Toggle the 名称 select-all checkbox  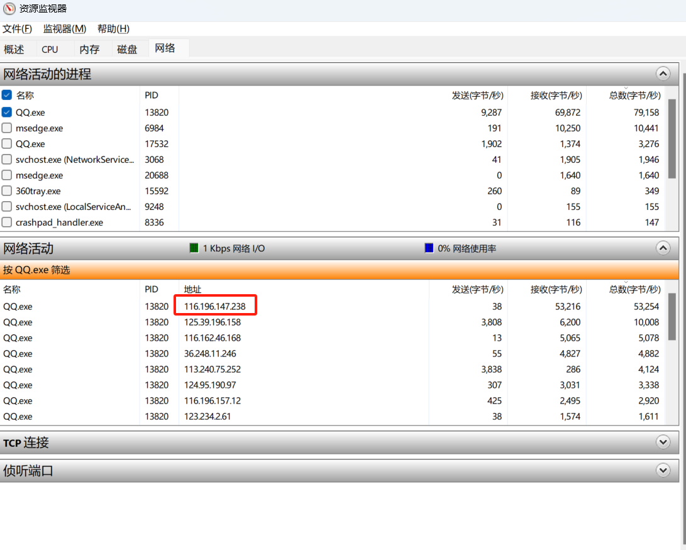tap(6, 95)
